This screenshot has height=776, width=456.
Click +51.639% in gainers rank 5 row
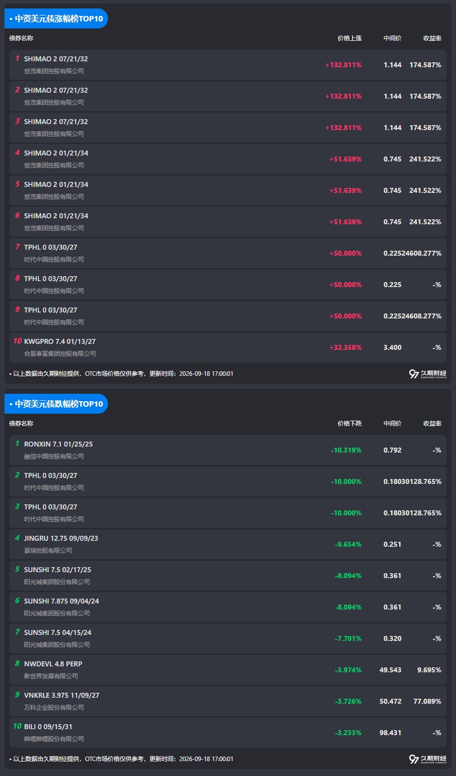tap(345, 190)
